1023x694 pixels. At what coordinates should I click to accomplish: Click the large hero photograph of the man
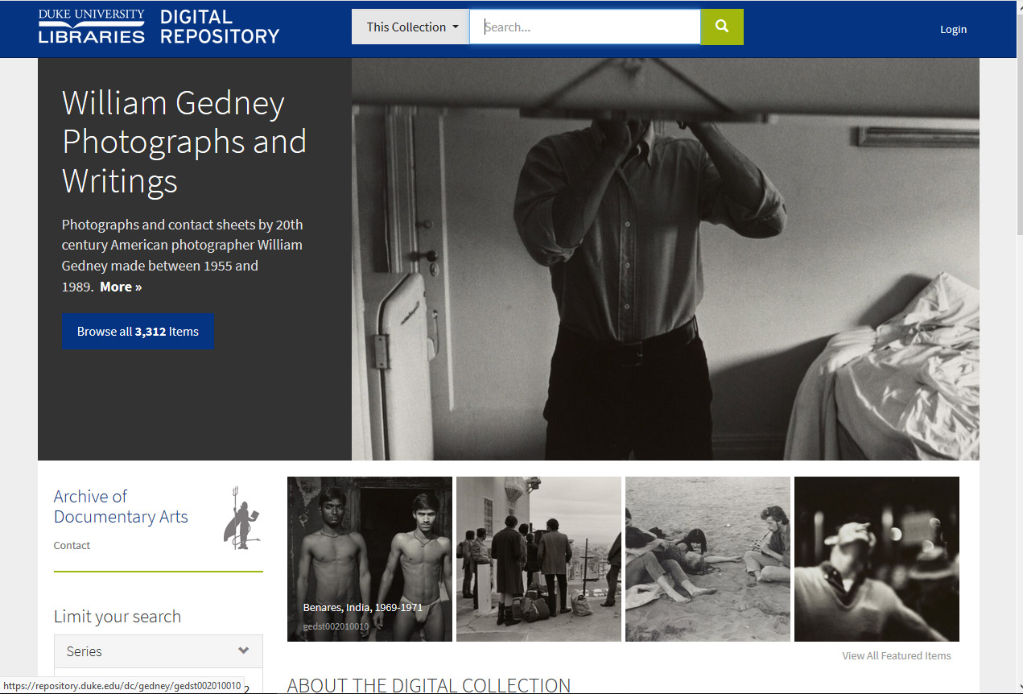coord(665,258)
